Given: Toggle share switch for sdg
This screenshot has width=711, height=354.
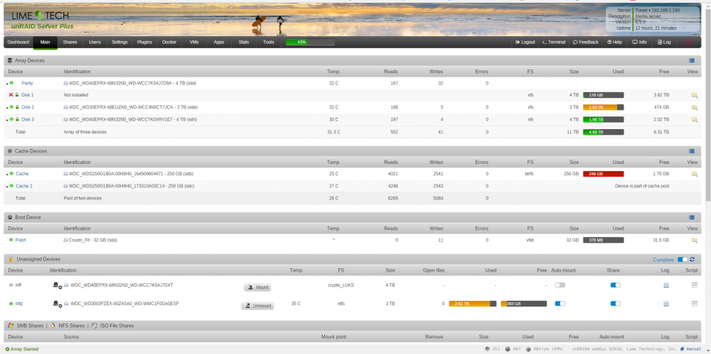Looking at the screenshot, I should [x=615, y=304].
